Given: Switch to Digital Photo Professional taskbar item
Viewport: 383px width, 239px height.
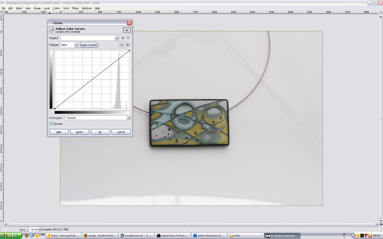Looking at the screenshot, I should (172, 236).
